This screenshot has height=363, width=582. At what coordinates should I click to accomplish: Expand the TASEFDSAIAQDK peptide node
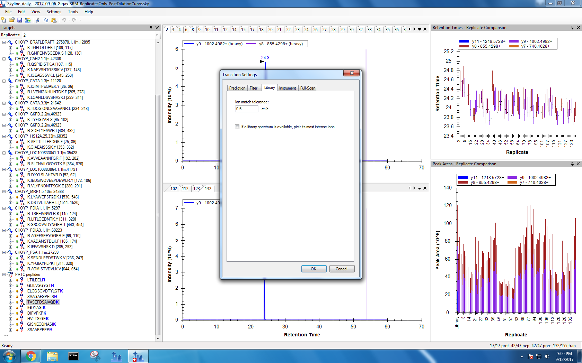click(10, 302)
